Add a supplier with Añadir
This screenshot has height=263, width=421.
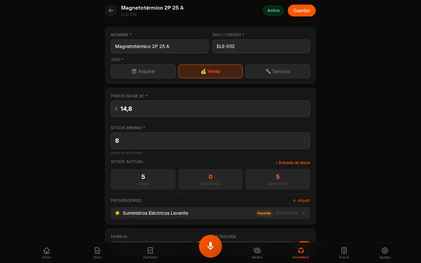coord(301,201)
